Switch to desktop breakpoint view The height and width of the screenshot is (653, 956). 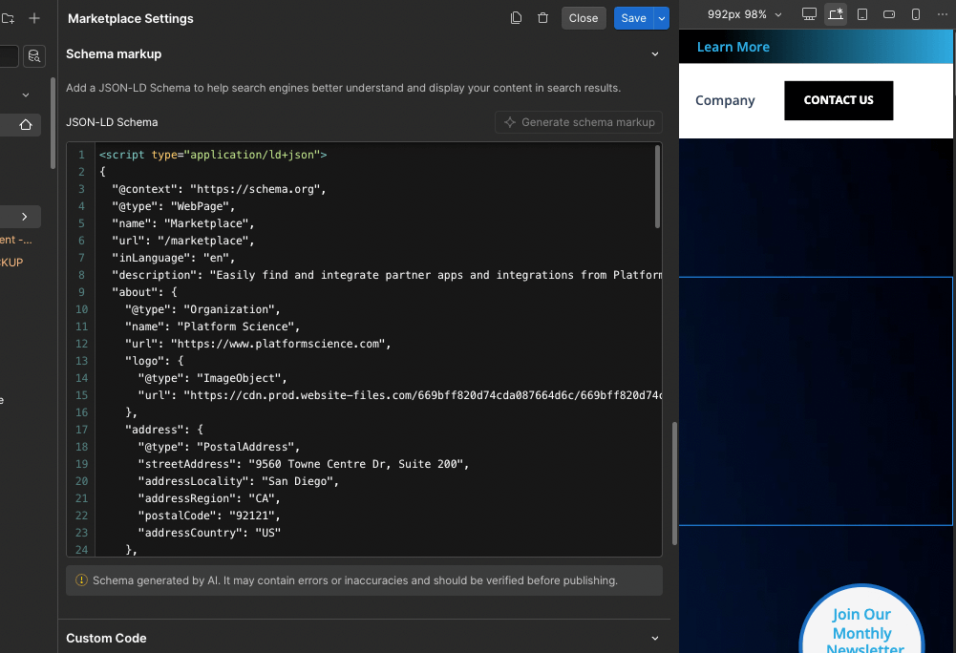(x=809, y=14)
